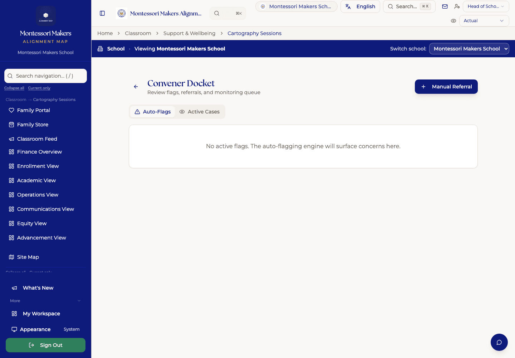Click the Collapse all link

14,88
